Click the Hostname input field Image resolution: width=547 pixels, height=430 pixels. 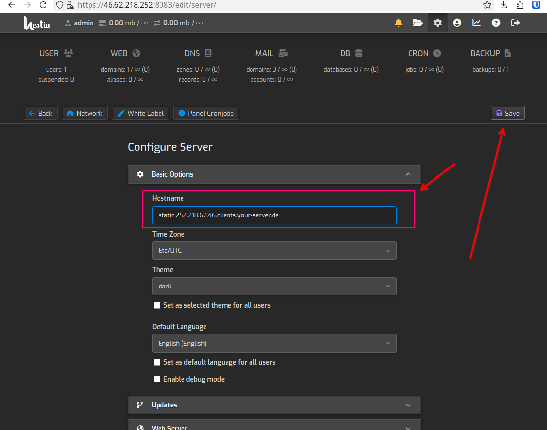[274, 215]
